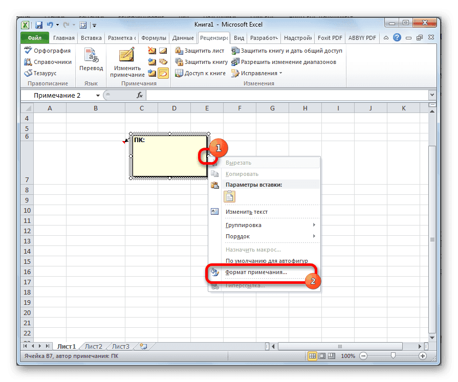Open the Name Box dropdown arrow

[x=98, y=95]
